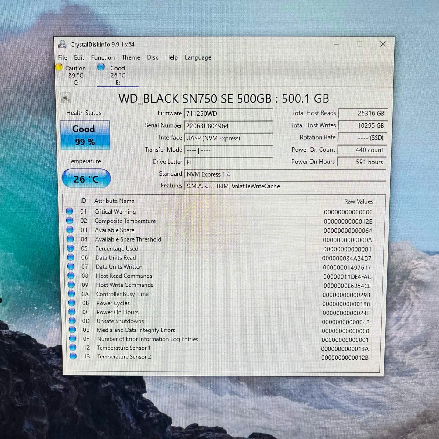The image size is (439, 439).
Task: Click the Attribute Name column header
Action: (114, 201)
